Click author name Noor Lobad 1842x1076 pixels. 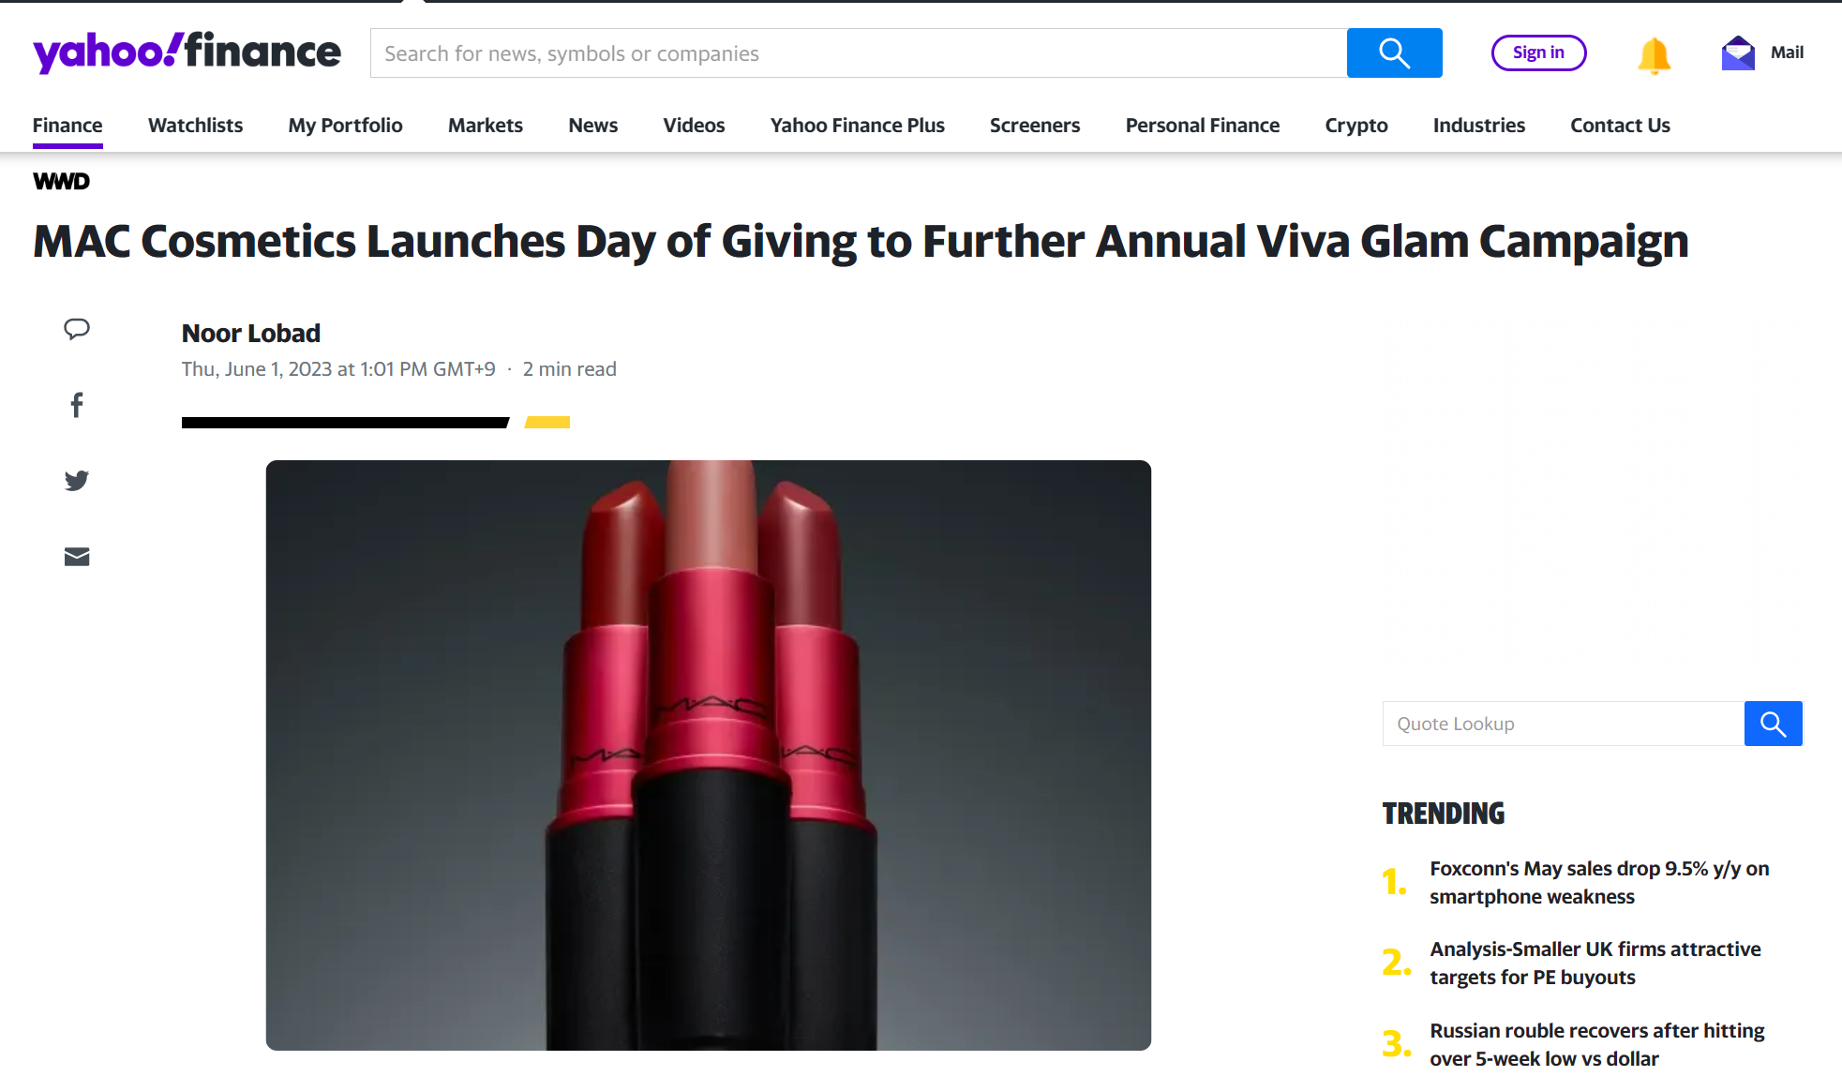pyautogui.click(x=251, y=334)
